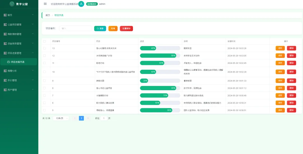Screen dimensions: 303x154
Task: Expand the 捐赠分析 chevron
Action: (33, 71)
